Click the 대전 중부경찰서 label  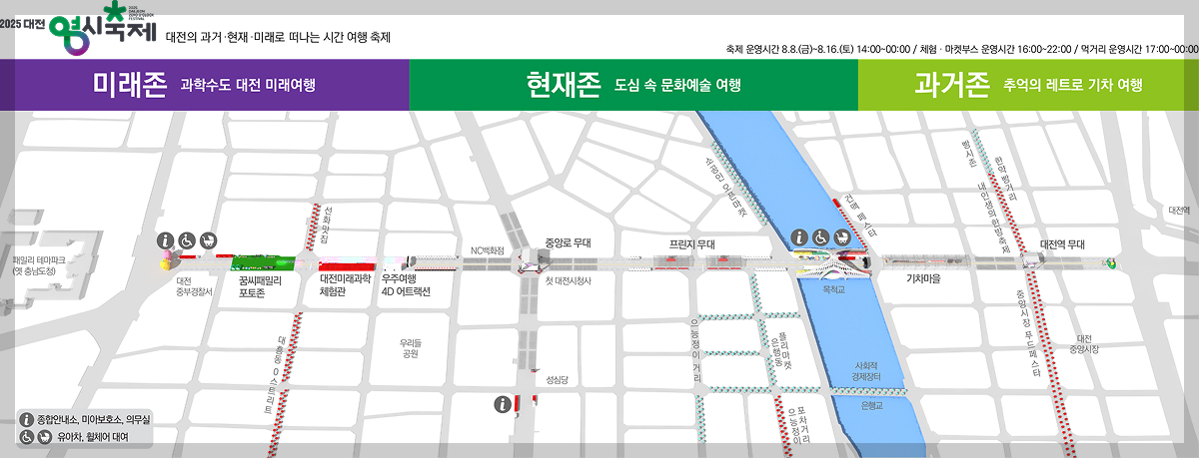(195, 287)
